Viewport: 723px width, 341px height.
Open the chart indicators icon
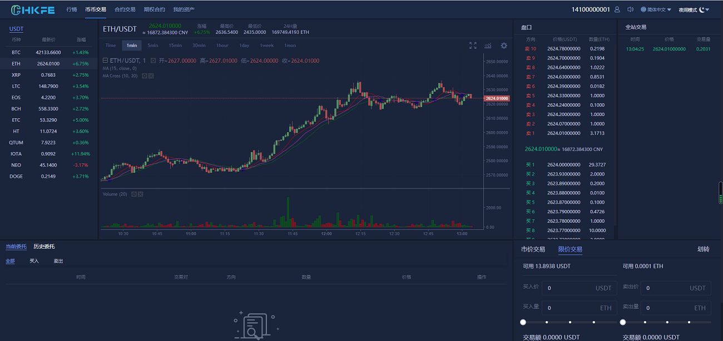pos(488,46)
